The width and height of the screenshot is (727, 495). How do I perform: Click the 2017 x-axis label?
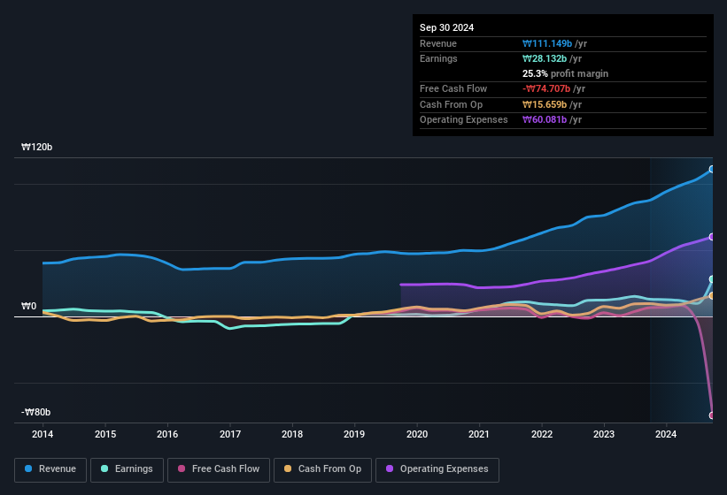click(230, 434)
